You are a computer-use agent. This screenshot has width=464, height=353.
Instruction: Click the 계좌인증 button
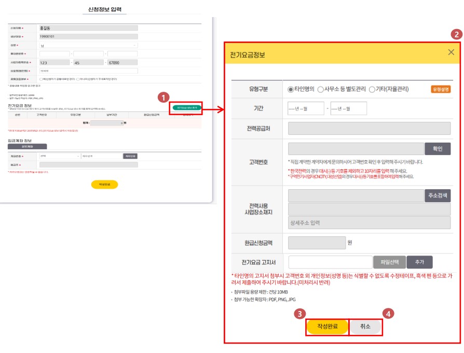click(x=130, y=155)
